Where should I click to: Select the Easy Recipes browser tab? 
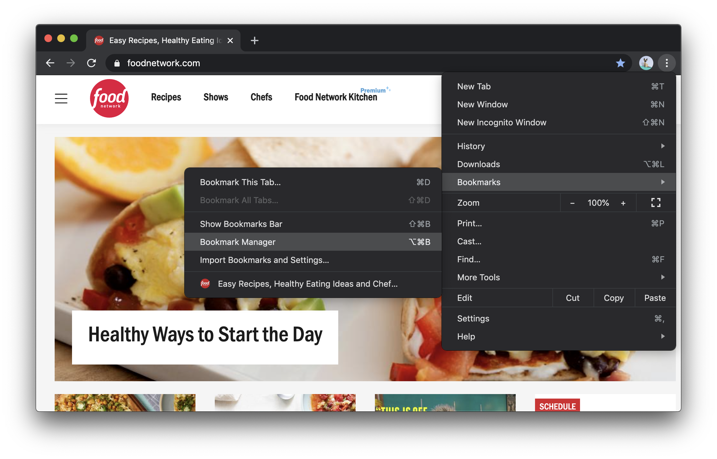164,40
